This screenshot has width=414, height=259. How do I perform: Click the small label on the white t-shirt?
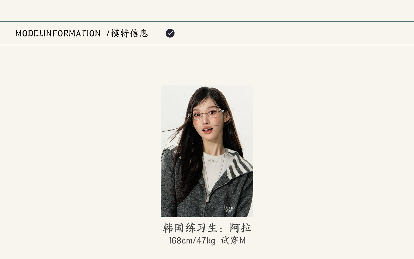212,161
